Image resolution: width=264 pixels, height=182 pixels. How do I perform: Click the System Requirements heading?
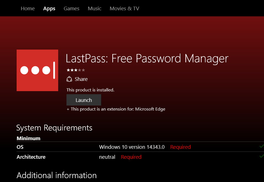tap(54, 128)
